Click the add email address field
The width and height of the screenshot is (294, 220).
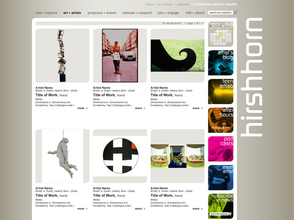[x=219, y=214]
